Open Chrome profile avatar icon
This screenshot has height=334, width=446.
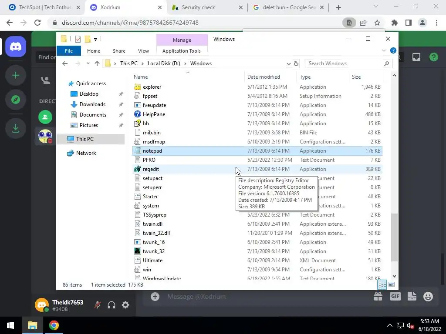(422, 23)
